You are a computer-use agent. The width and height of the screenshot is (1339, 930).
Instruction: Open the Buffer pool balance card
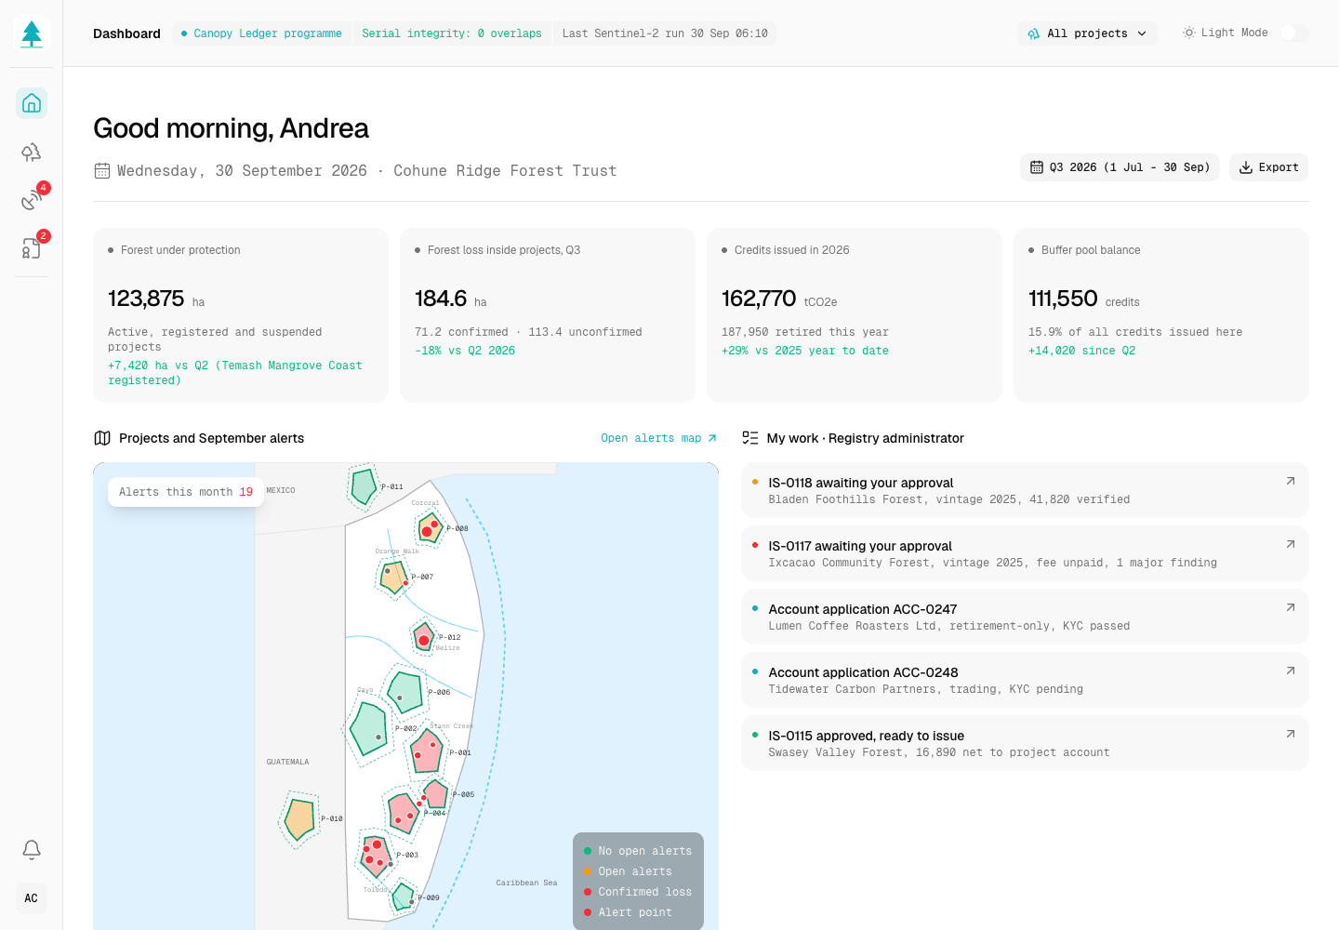[1161, 315]
